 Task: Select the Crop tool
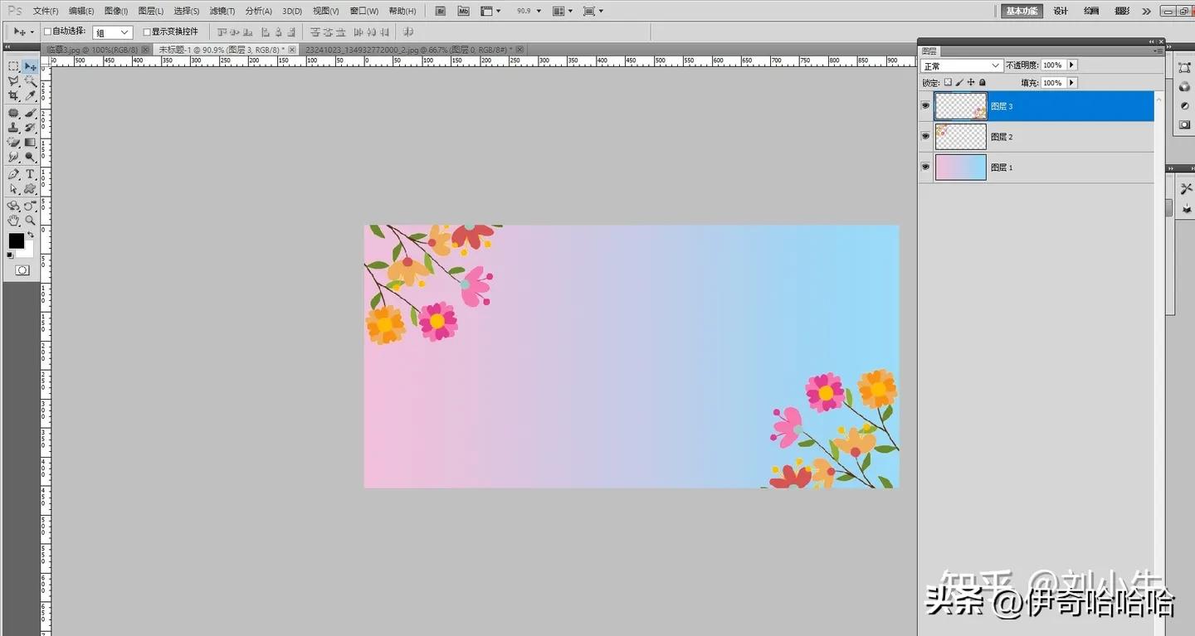point(13,96)
